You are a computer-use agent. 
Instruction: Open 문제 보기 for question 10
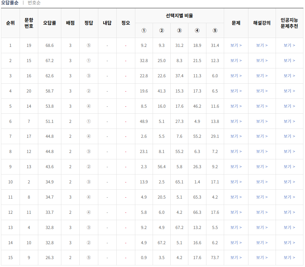coord(236,243)
